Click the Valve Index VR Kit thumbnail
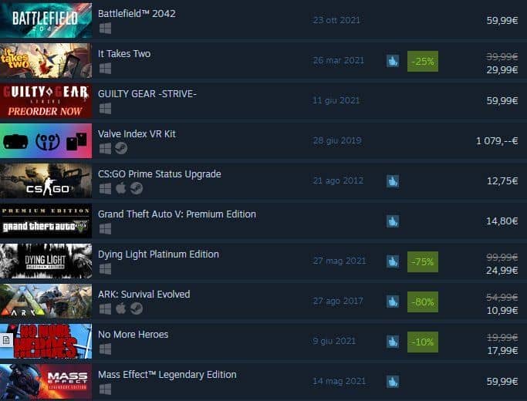The height and width of the screenshot is (401, 527). (46, 140)
